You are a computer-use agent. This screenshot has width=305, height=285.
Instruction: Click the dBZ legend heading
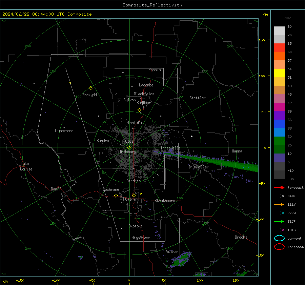(287, 18)
